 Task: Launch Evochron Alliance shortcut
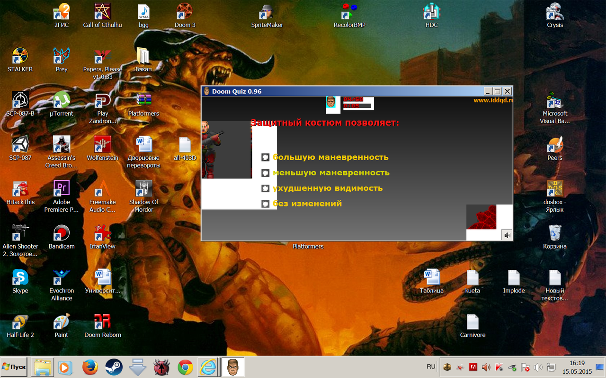(x=62, y=285)
